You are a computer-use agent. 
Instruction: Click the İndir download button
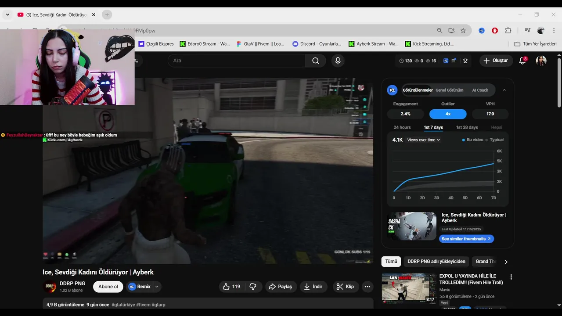coord(314,287)
